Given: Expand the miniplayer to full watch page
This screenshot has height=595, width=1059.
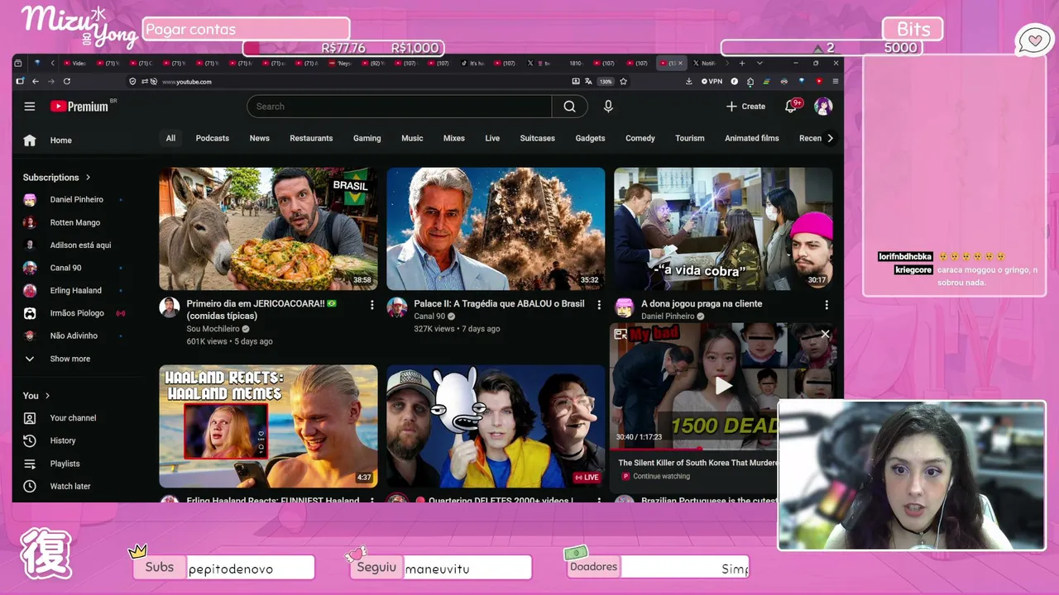Looking at the screenshot, I should click(621, 334).
